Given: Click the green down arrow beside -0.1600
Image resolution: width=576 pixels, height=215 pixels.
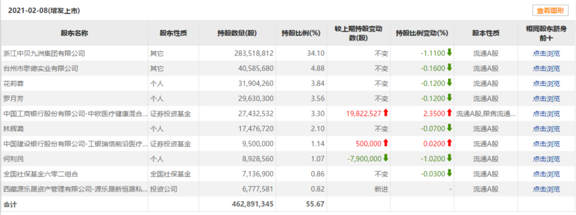Looking at the screenshot, I should tap(449, 68).
